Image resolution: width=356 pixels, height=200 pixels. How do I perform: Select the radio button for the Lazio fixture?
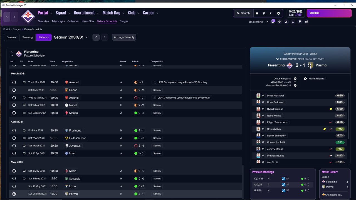pyautogui.click(x=14, y=186)
